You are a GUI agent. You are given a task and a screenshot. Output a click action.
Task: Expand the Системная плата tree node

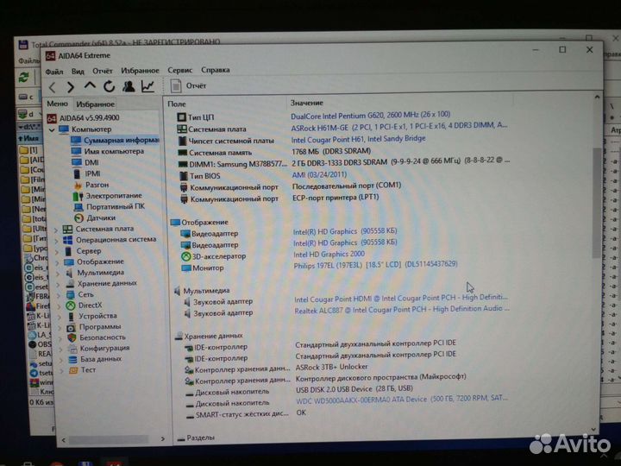(57, 230)
